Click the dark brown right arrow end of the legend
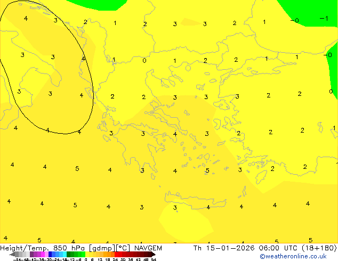This screenshot has width=338, height=261. pyautogui.click(x=154, y=255)
